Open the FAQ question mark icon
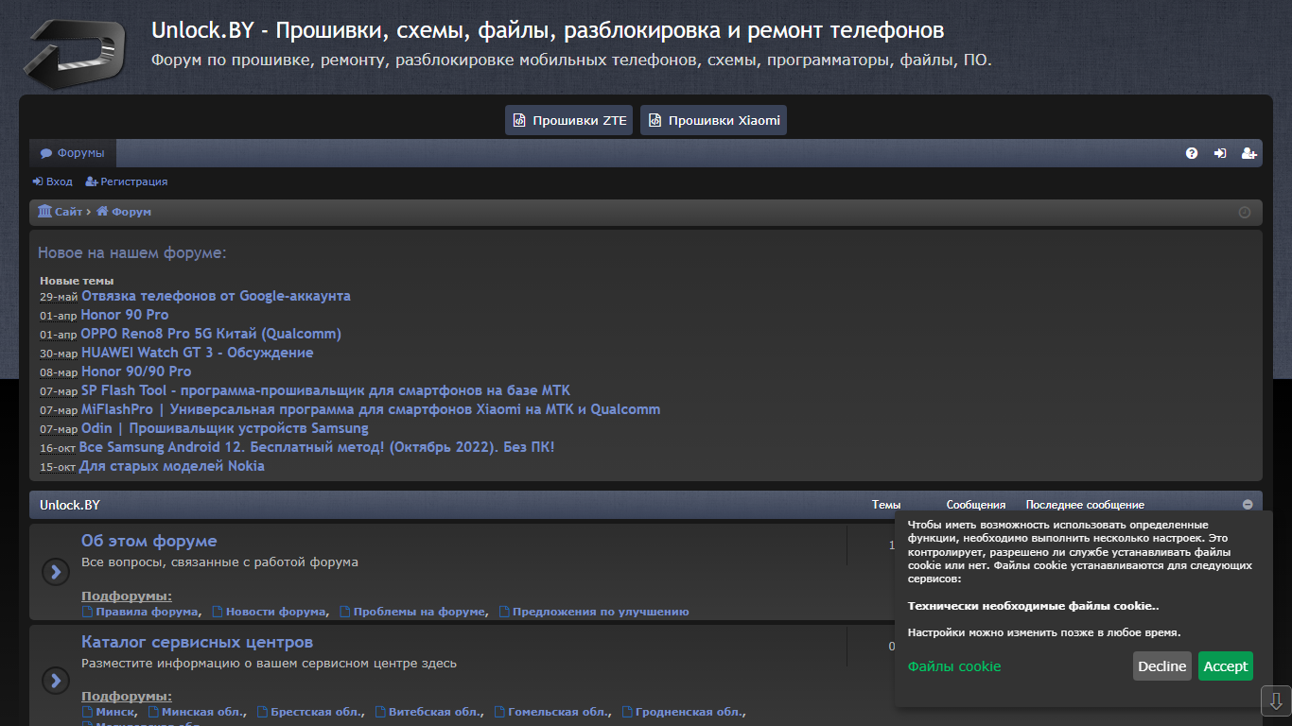1292x726 pixels. (x=1192, y=153)
